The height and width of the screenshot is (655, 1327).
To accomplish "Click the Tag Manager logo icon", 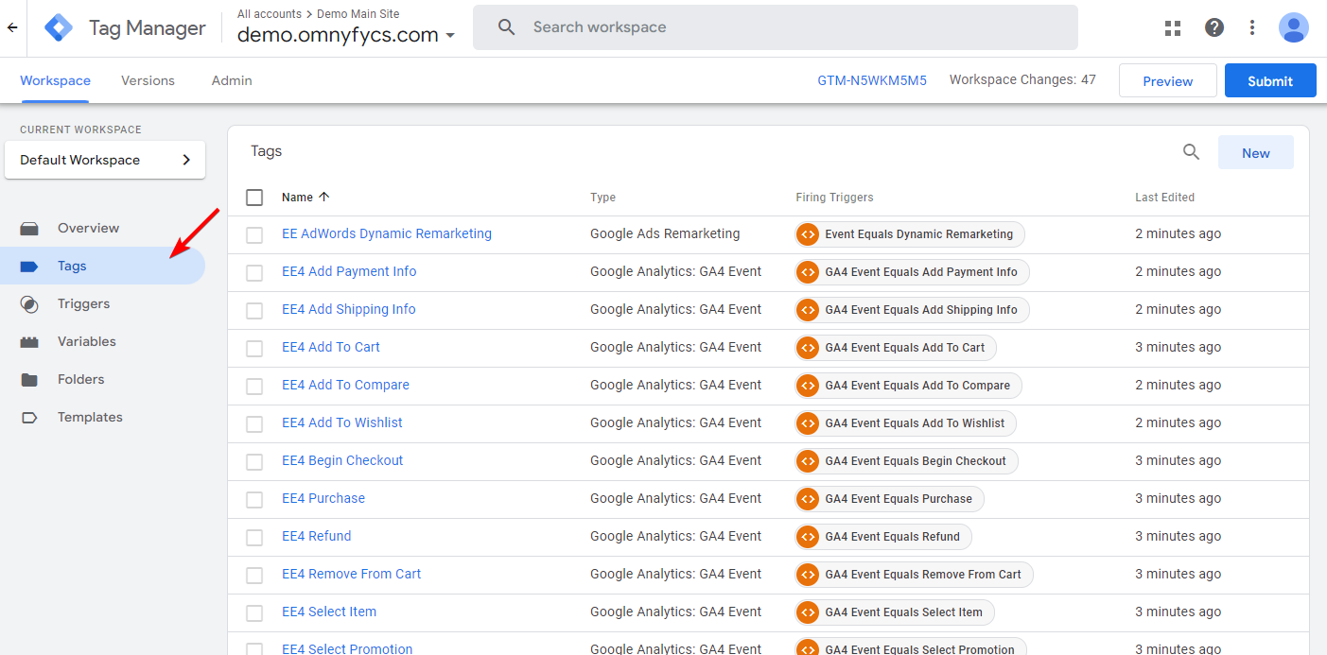I will tap(59, 28).
